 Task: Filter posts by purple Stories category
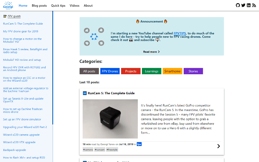tap(193, 71)
